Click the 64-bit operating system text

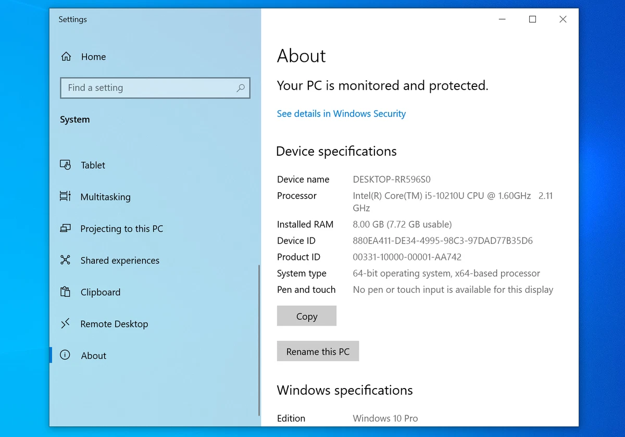[x=446, y=273]
